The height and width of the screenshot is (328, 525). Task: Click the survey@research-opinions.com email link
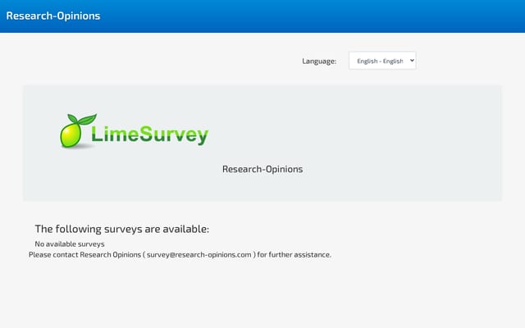tap(199, 255)
